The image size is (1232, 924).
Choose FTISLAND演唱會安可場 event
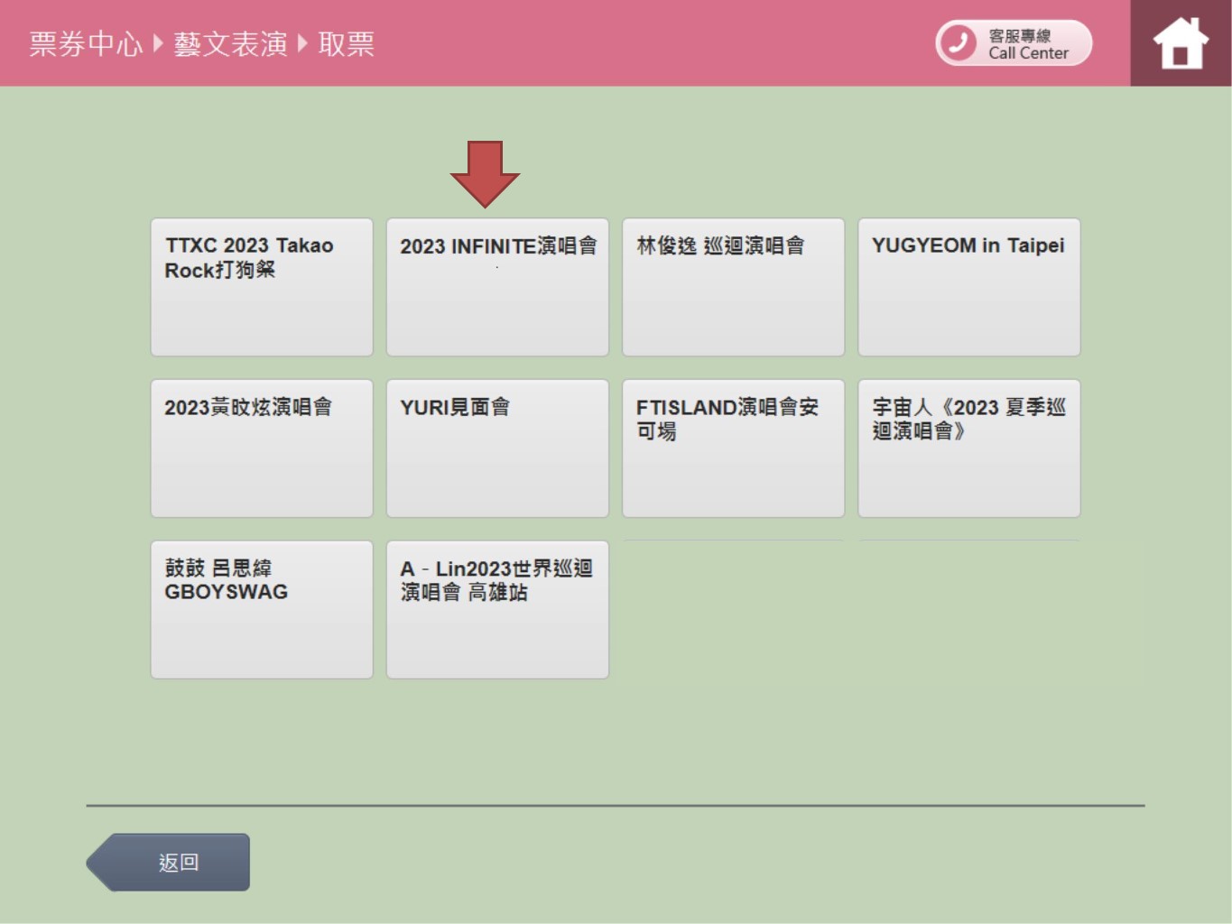click(733, 448)
